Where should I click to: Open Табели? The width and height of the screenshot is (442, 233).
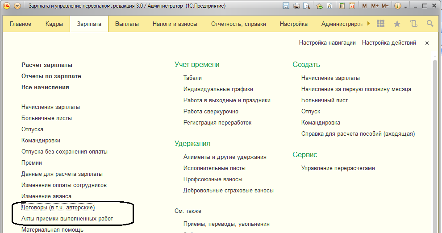click(x=192, y=78)
